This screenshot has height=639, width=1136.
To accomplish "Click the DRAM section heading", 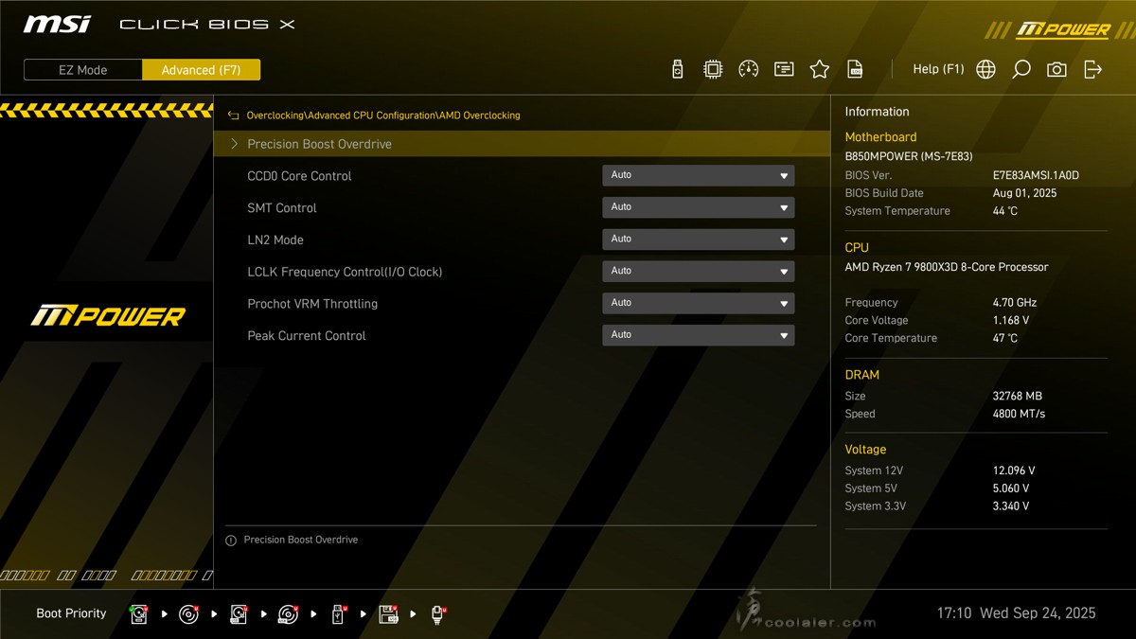I will tap(862, 375).
